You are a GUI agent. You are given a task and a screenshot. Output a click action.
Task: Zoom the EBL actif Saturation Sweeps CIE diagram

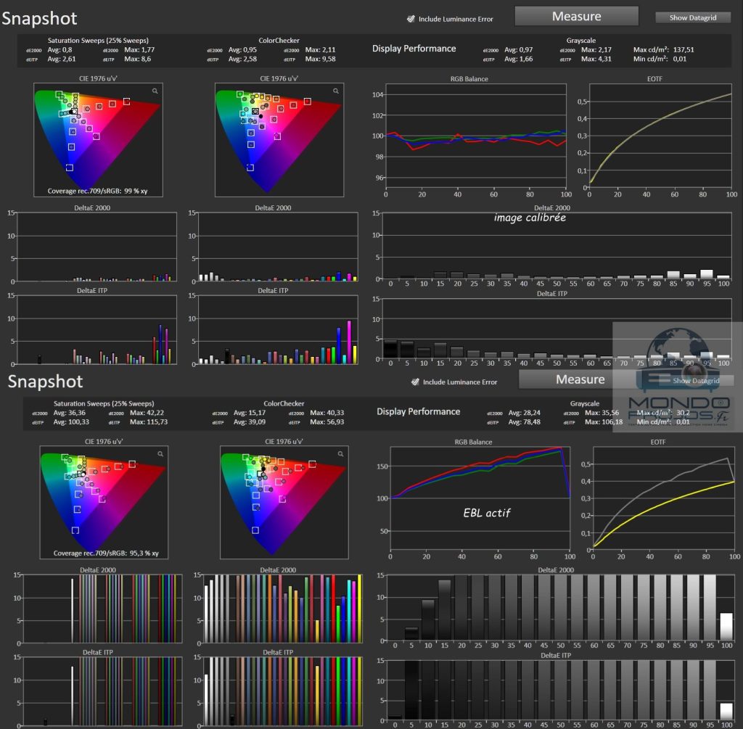(160, 453)
